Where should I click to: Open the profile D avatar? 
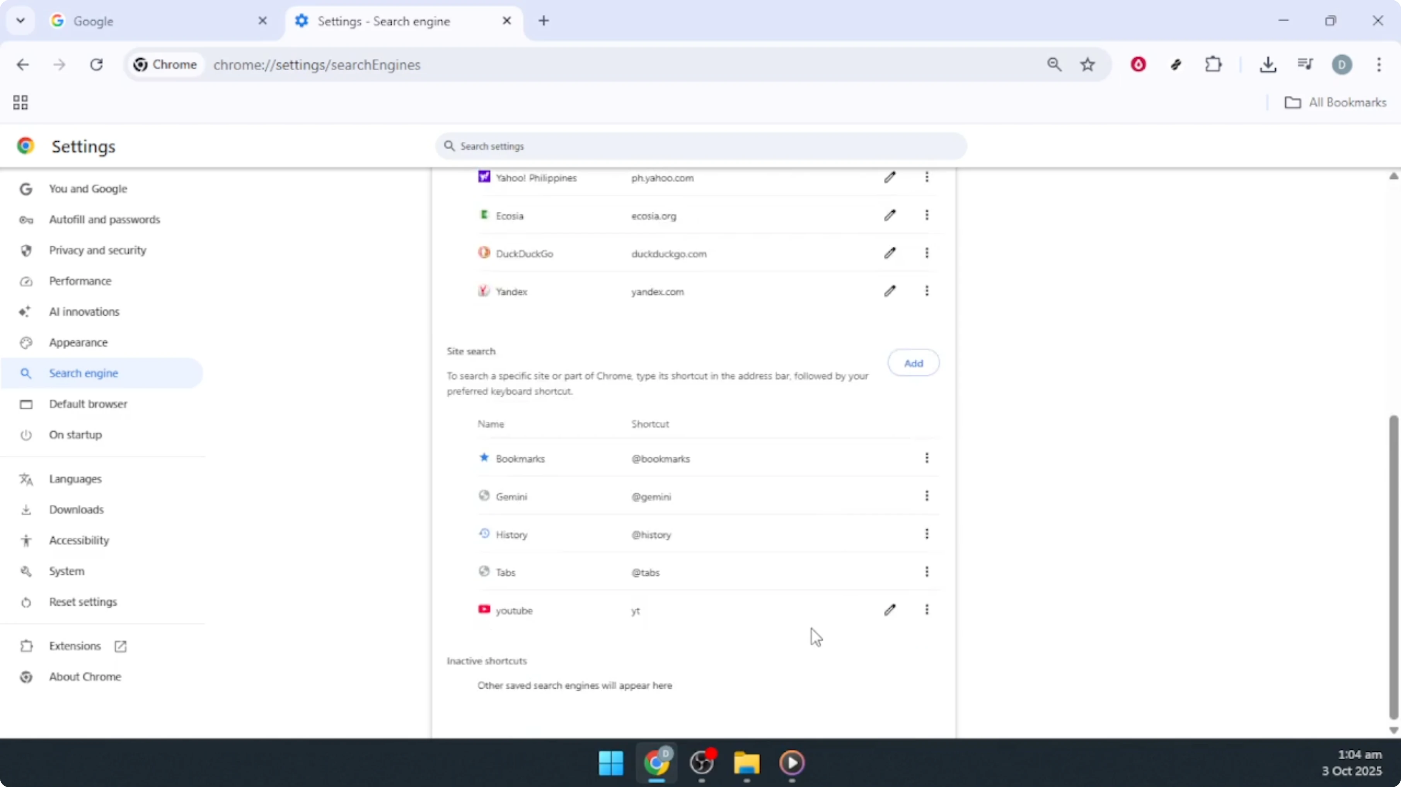click(x=1342, y=65)
